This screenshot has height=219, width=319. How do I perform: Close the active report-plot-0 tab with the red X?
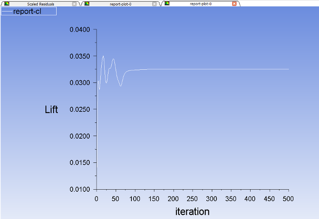click(234, 4)
